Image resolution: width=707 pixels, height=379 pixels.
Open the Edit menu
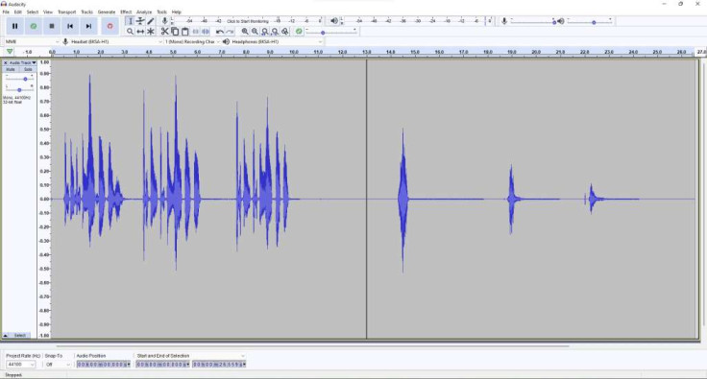point(18,12)
